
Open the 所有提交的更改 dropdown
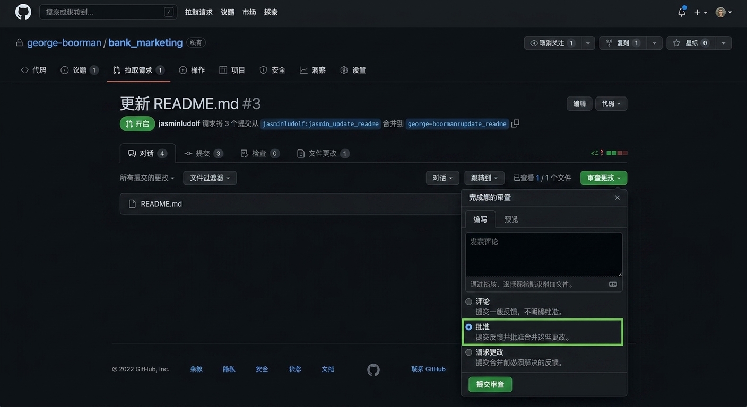coord(147,178)
